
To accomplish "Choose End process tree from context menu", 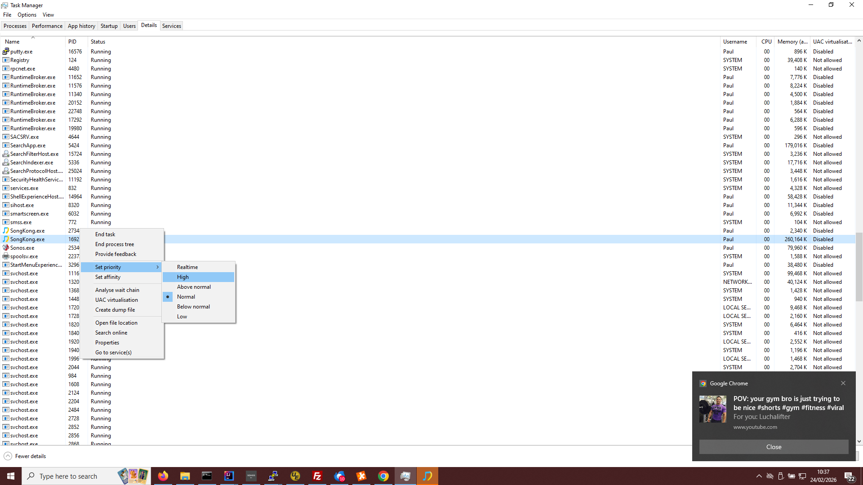I will pyautogui.click(x=115, y=244).
